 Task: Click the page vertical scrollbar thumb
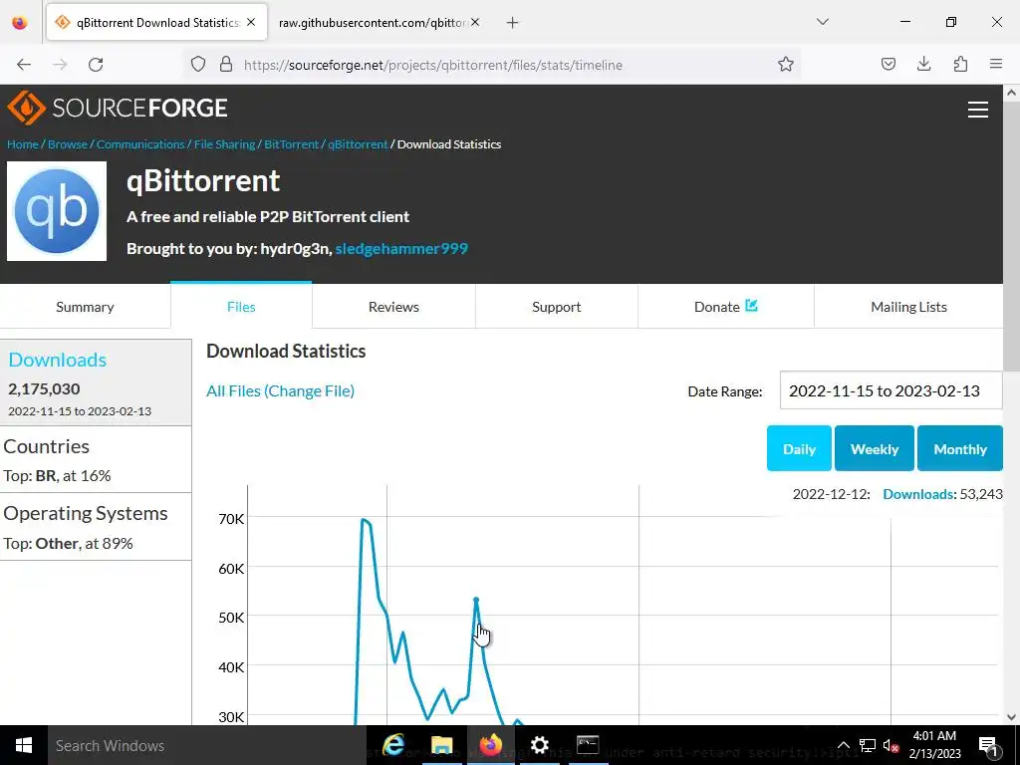pyautogui.click(x=1012, y=237)
